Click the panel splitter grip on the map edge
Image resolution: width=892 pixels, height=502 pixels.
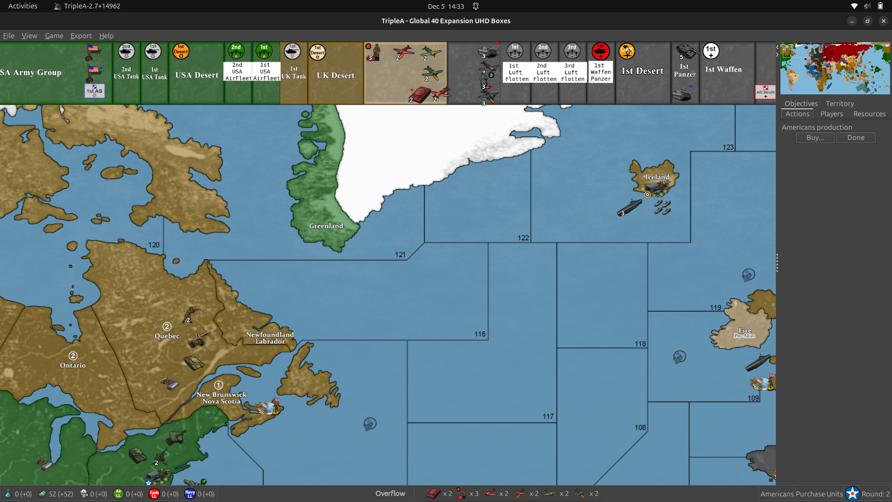[777, 263]
